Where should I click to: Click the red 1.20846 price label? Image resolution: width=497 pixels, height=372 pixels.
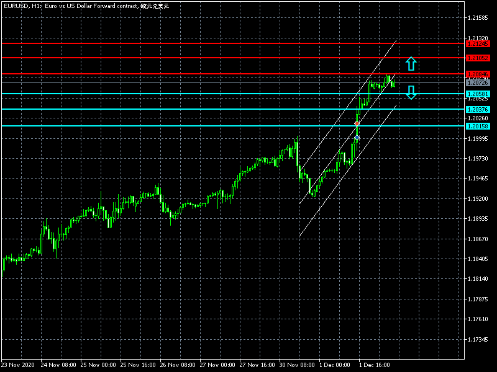[x=478, y=74]
